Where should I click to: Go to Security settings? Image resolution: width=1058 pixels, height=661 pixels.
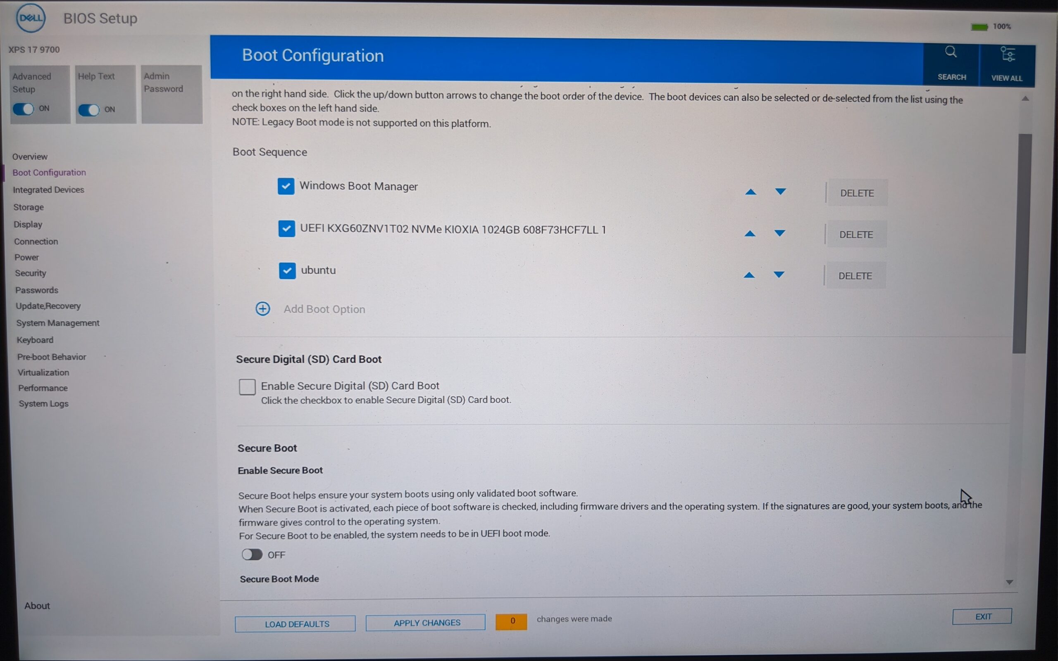[x=31, y=273]
